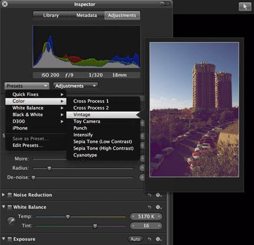Screen dimensions: 254x245
Task: Open Exposure gear action menu
Action: [158, 239]
